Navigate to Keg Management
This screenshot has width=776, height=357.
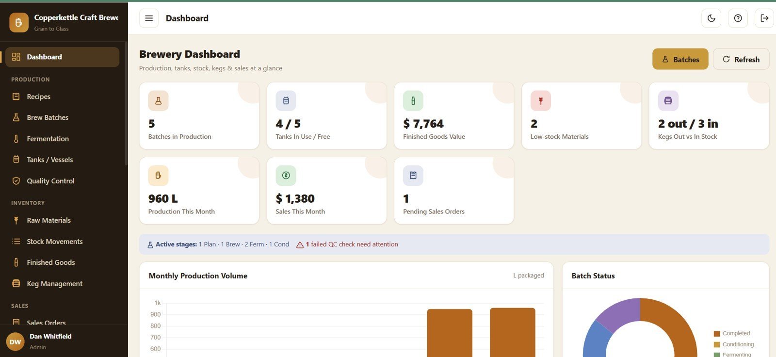coord(62,284)
